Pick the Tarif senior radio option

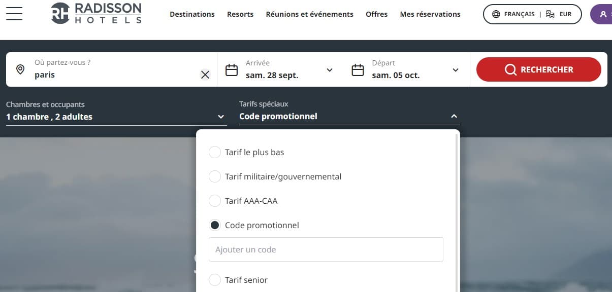click(x=215, y=280)
